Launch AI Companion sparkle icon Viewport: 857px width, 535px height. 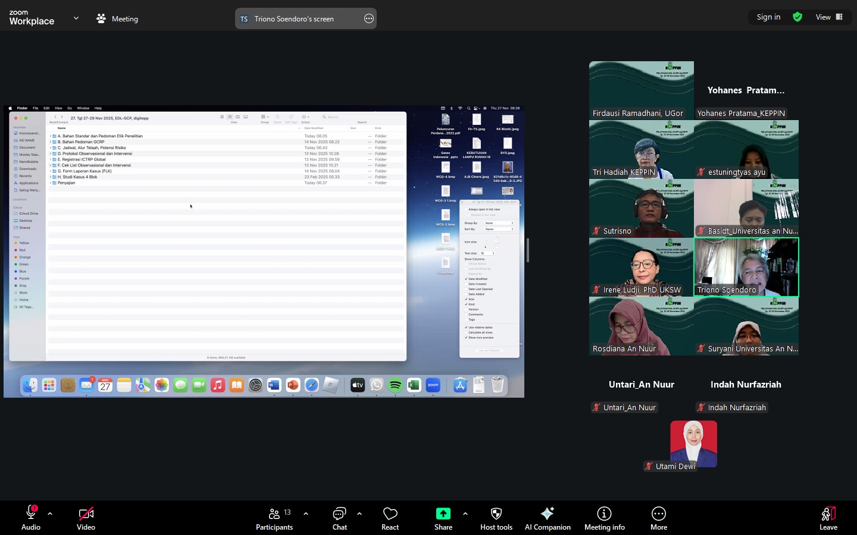[x=547, y=514]
